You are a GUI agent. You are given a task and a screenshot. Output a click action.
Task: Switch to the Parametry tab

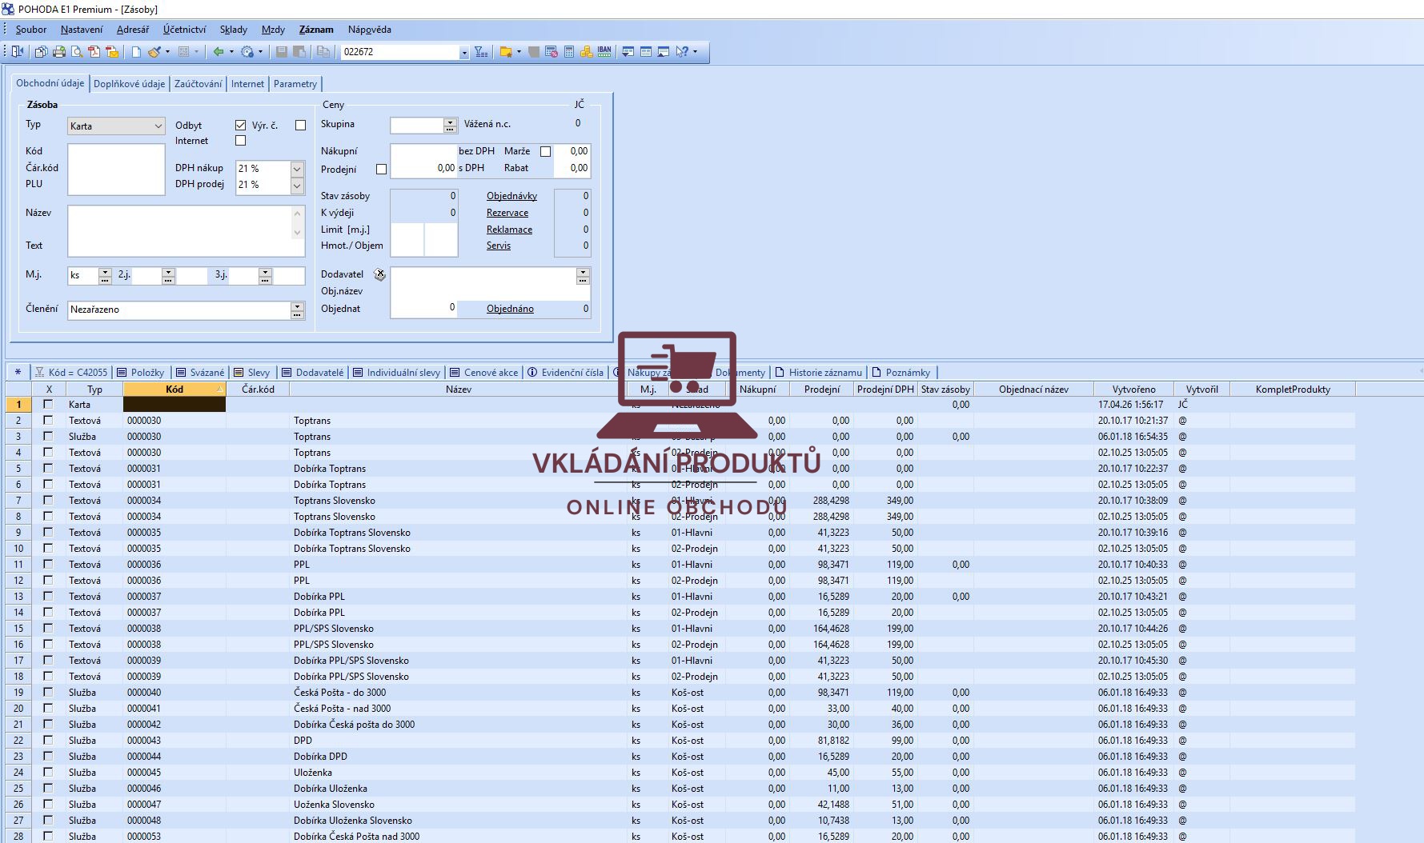click(295, 84)
